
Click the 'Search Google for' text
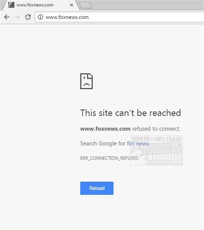point(103,143)
